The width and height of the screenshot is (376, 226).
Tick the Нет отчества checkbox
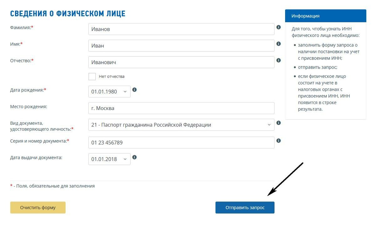92,76
